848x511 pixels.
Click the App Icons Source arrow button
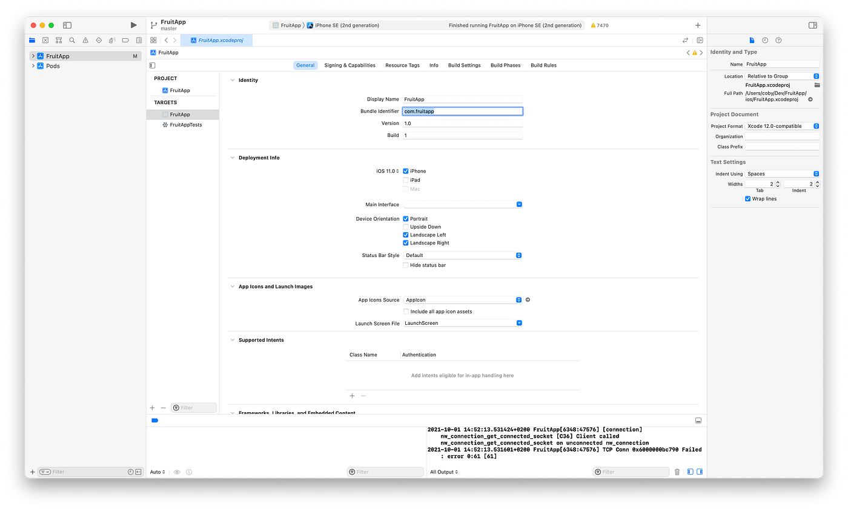(x=528, y=299)
